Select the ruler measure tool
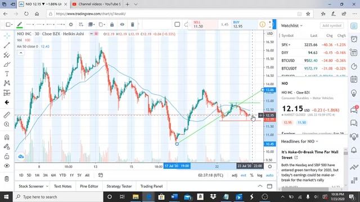The image size is (360, 202). coord(7,114)
